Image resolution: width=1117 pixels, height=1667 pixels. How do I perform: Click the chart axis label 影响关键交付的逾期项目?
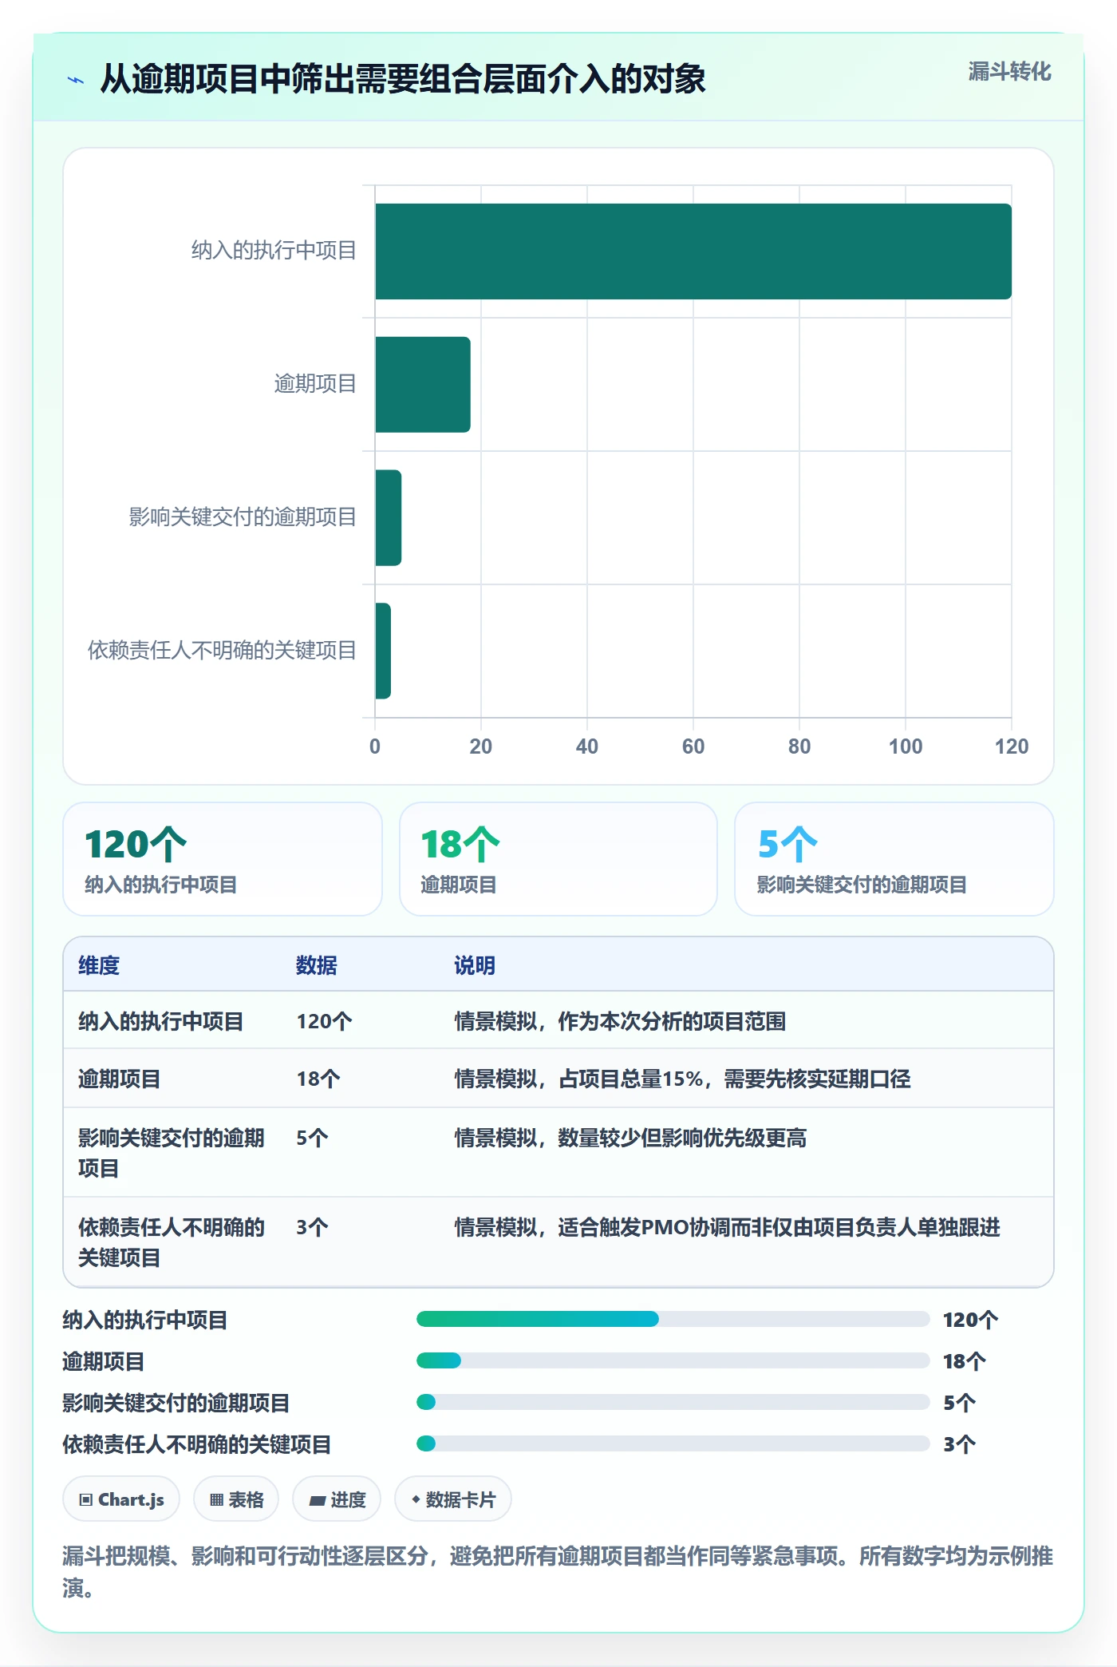tap(243, 517)
